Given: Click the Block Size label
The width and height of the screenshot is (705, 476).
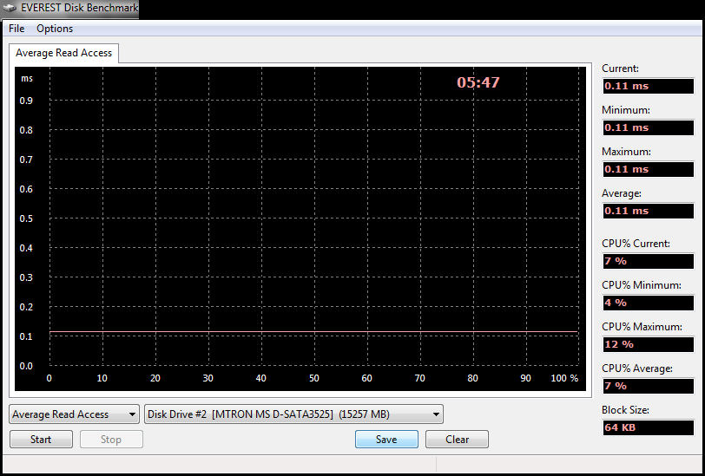Looking at the screenshot, I should (625, 410).
